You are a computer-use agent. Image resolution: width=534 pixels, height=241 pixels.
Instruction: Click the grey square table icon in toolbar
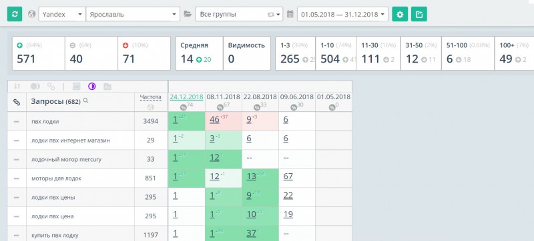click(x=76, y=87)
